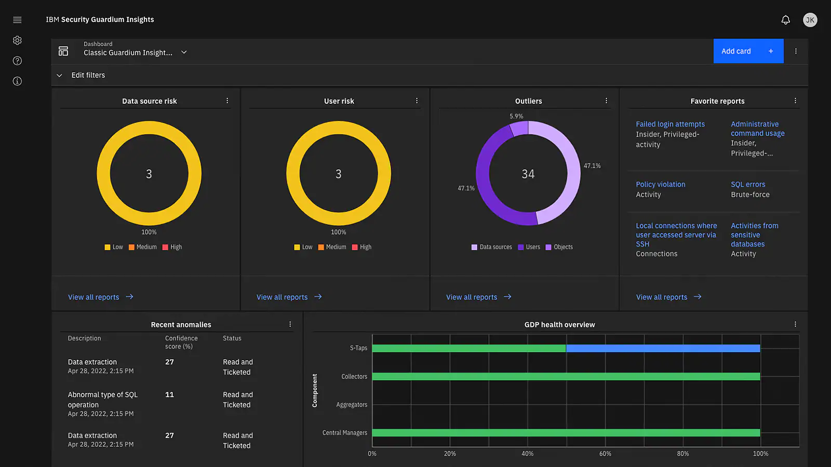The image size is (831, 467).
Task: Open GDP health overview card options menu
Action: pos(796,324)
